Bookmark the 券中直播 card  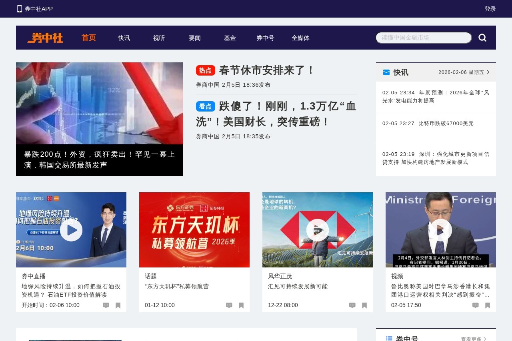pyautogui.click(x=118, y=305)
